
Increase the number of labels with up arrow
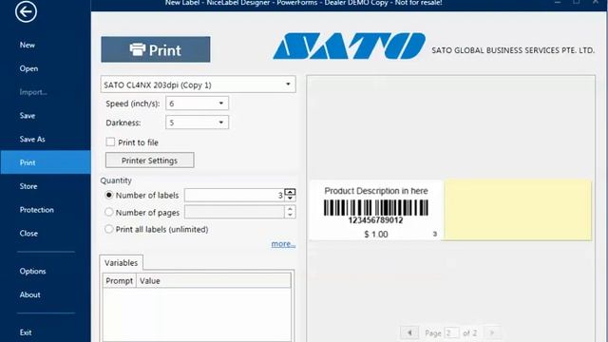(290, 192)
